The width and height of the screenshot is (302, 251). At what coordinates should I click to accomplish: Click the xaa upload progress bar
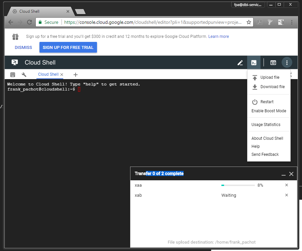pos(238,185)
